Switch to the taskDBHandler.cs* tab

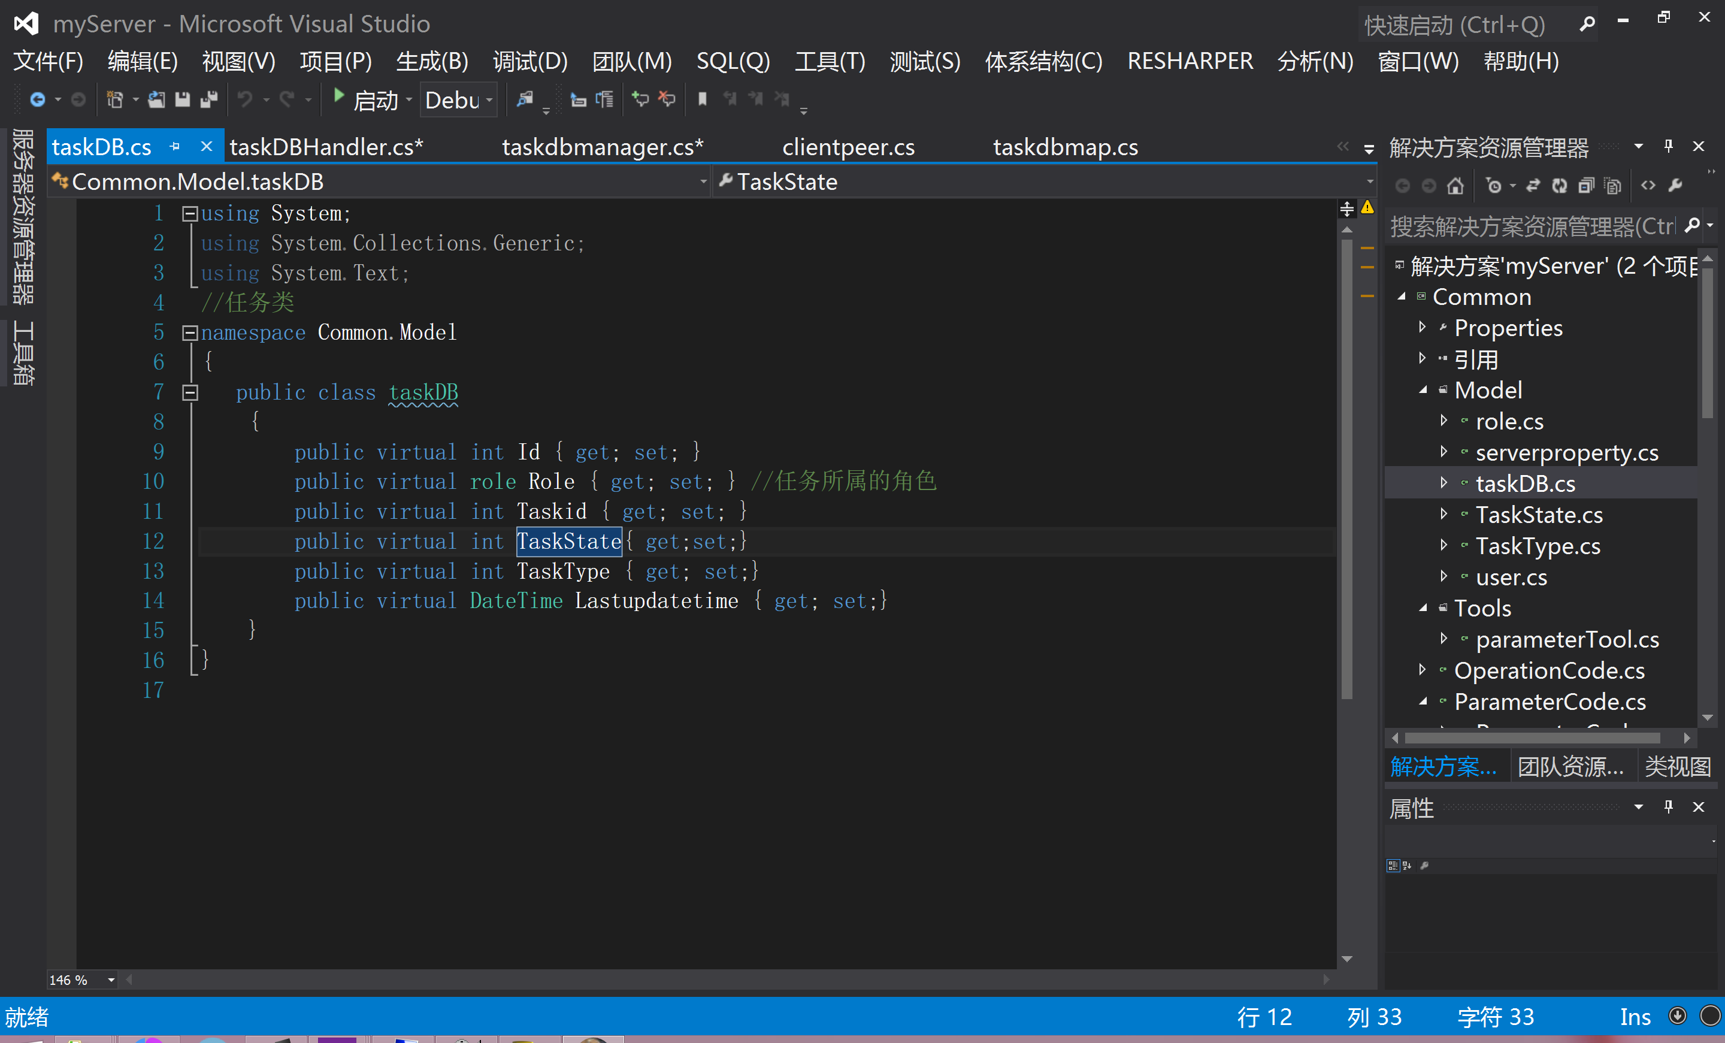[x=326, y=147]
